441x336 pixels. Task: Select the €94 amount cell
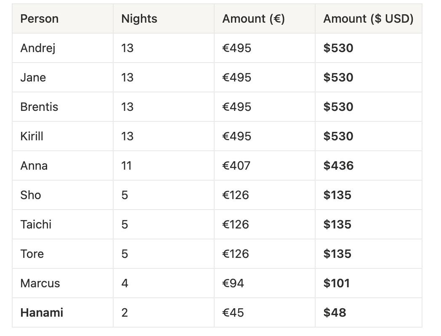click(233, 283)
